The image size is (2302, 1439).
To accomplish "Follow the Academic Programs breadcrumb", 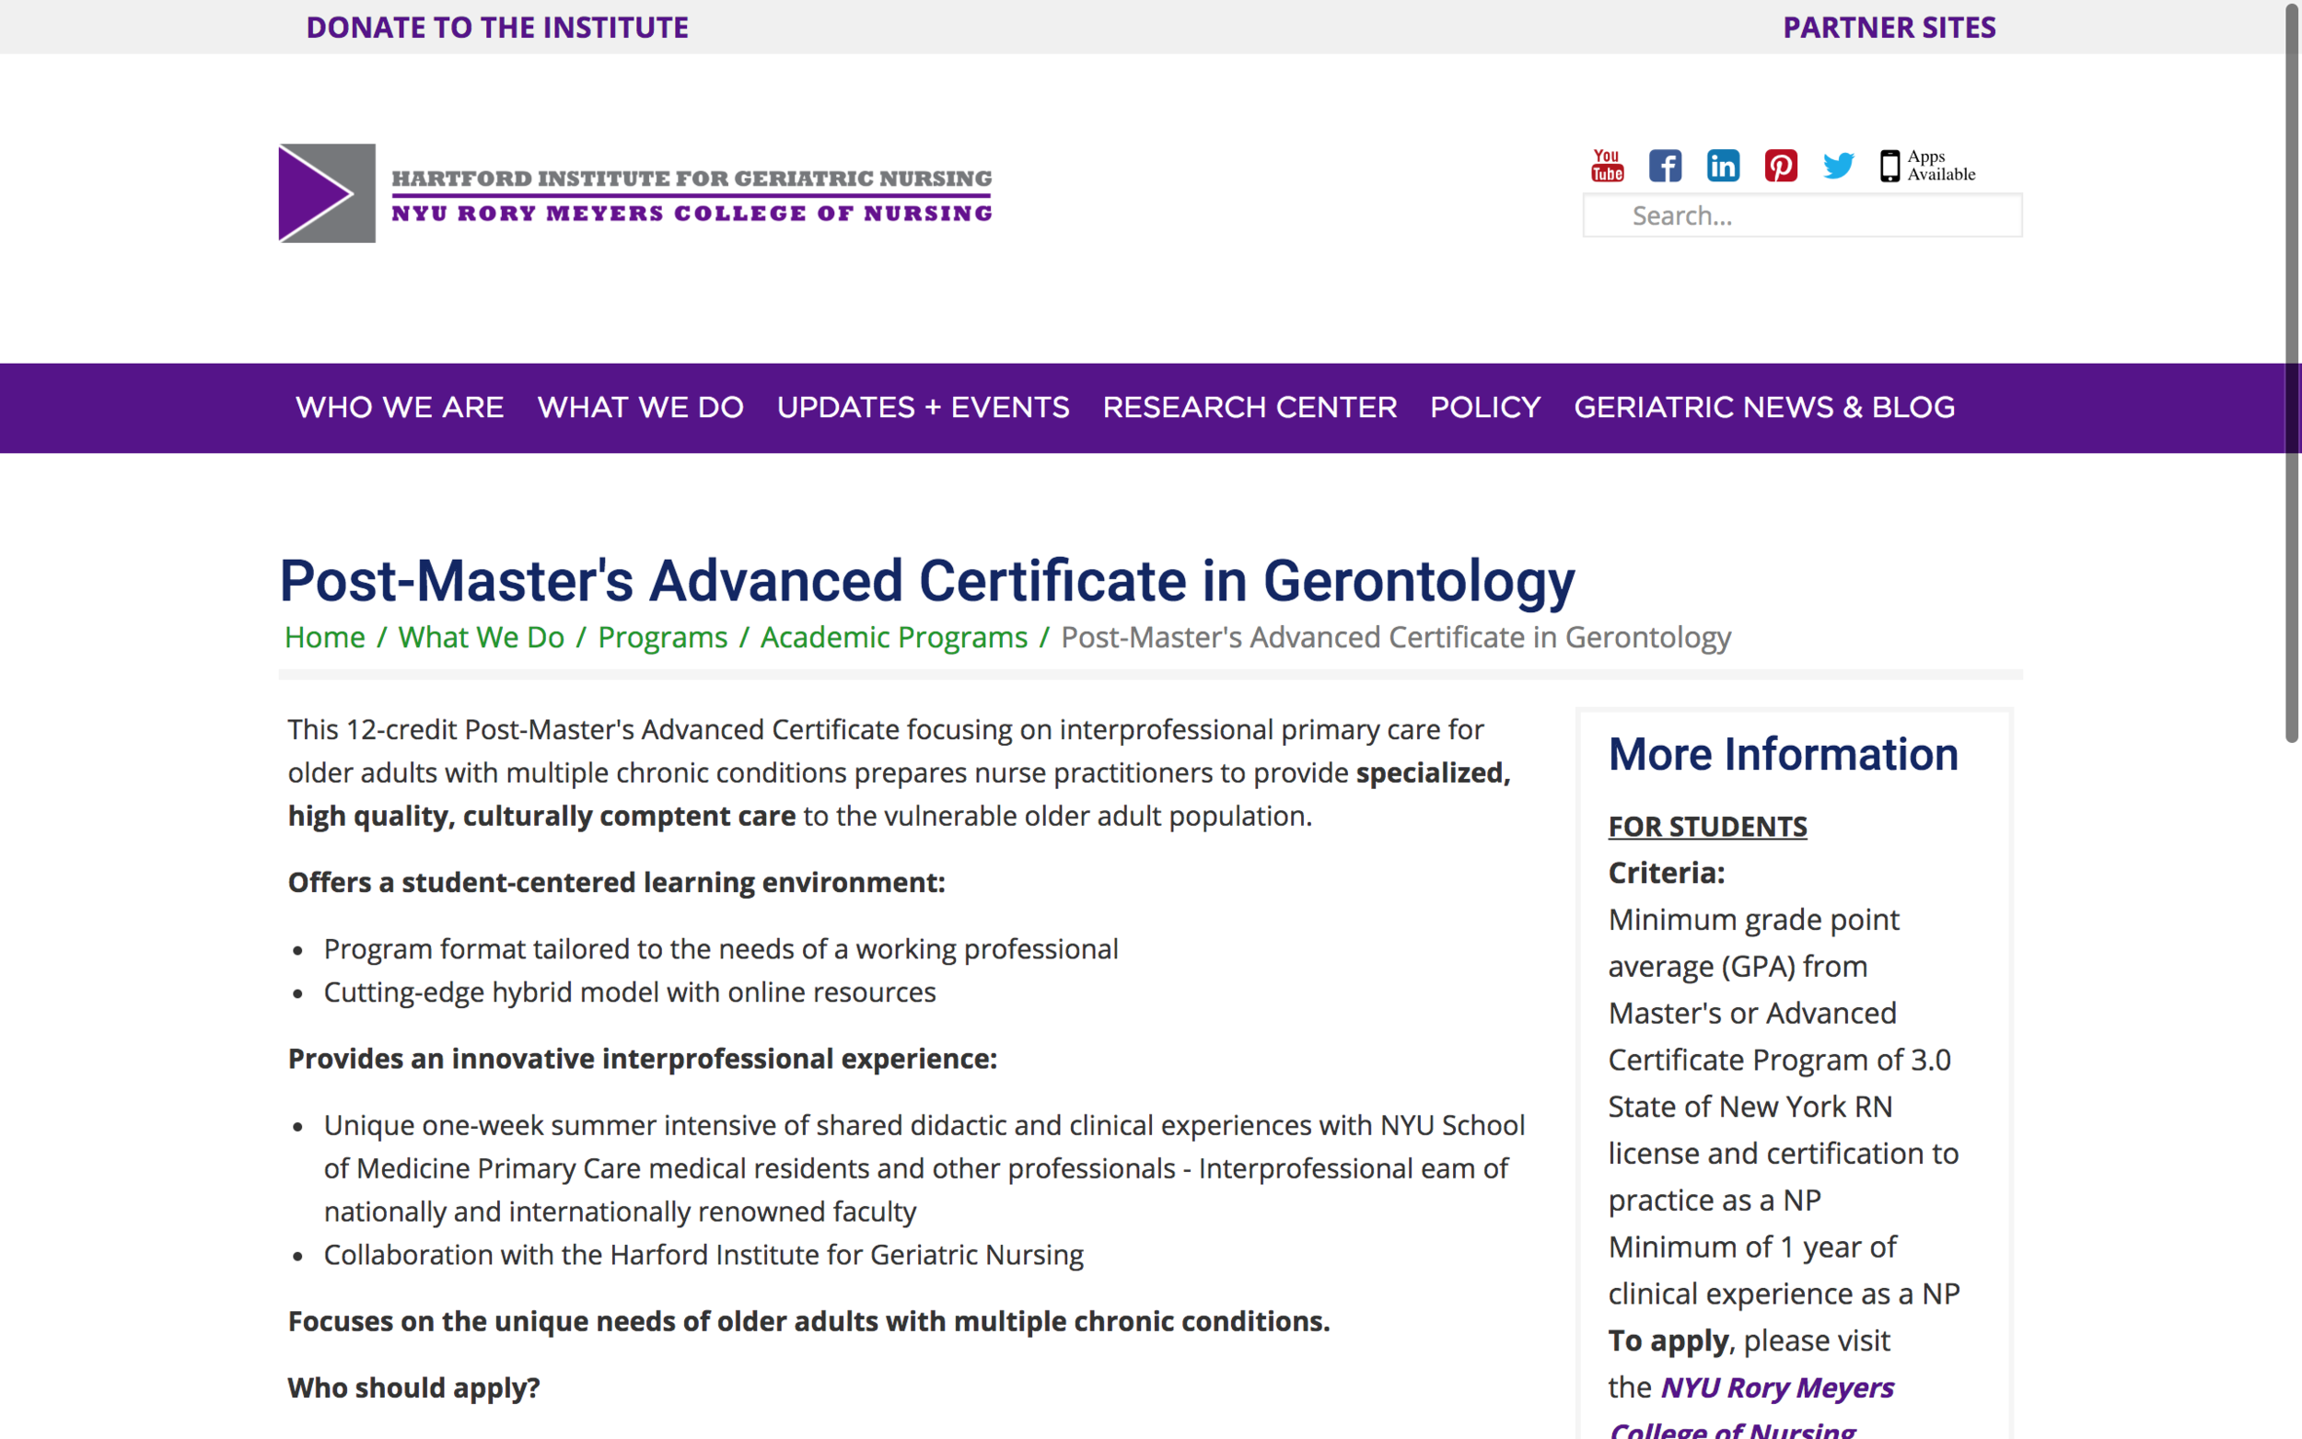I will (892, 637).
